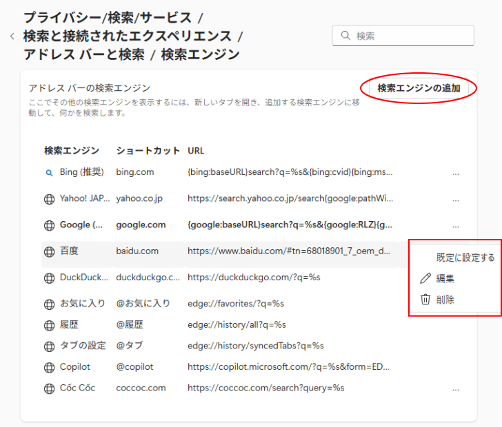
Task: Click the ショートカット column header
Action: click(148, 150)
